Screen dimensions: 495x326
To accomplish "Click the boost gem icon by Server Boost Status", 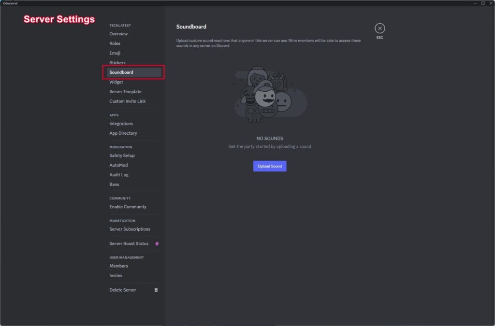I will (x=157, y=243).
